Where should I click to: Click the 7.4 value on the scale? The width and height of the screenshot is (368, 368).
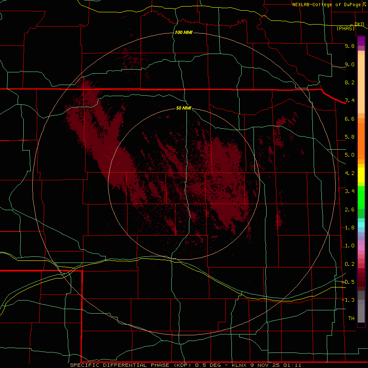click(350, 101)
